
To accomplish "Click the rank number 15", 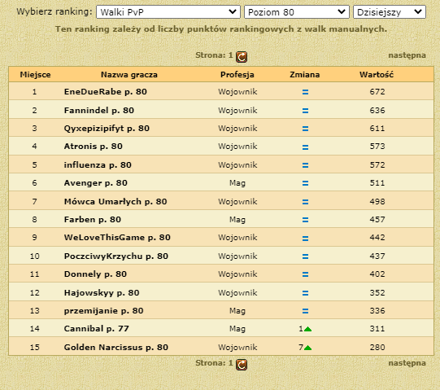I will [34, 348].
